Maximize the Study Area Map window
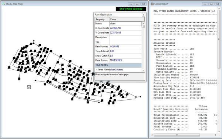Image resolution: width=222 pixels, height=139 pixels. tap(137, 4)
